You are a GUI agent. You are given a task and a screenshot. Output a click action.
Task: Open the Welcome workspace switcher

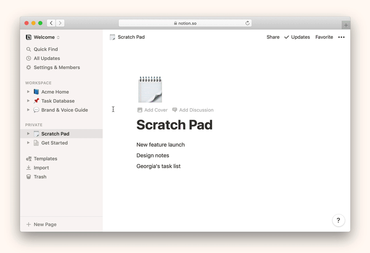pyautogui.click(x=43, y=37)
